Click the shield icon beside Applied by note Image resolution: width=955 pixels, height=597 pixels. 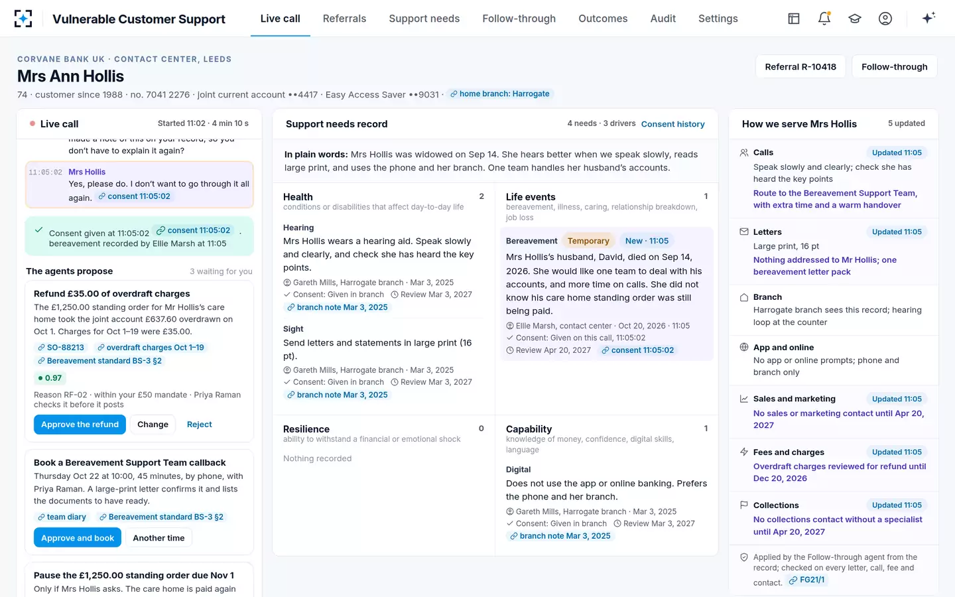point(744,557)
